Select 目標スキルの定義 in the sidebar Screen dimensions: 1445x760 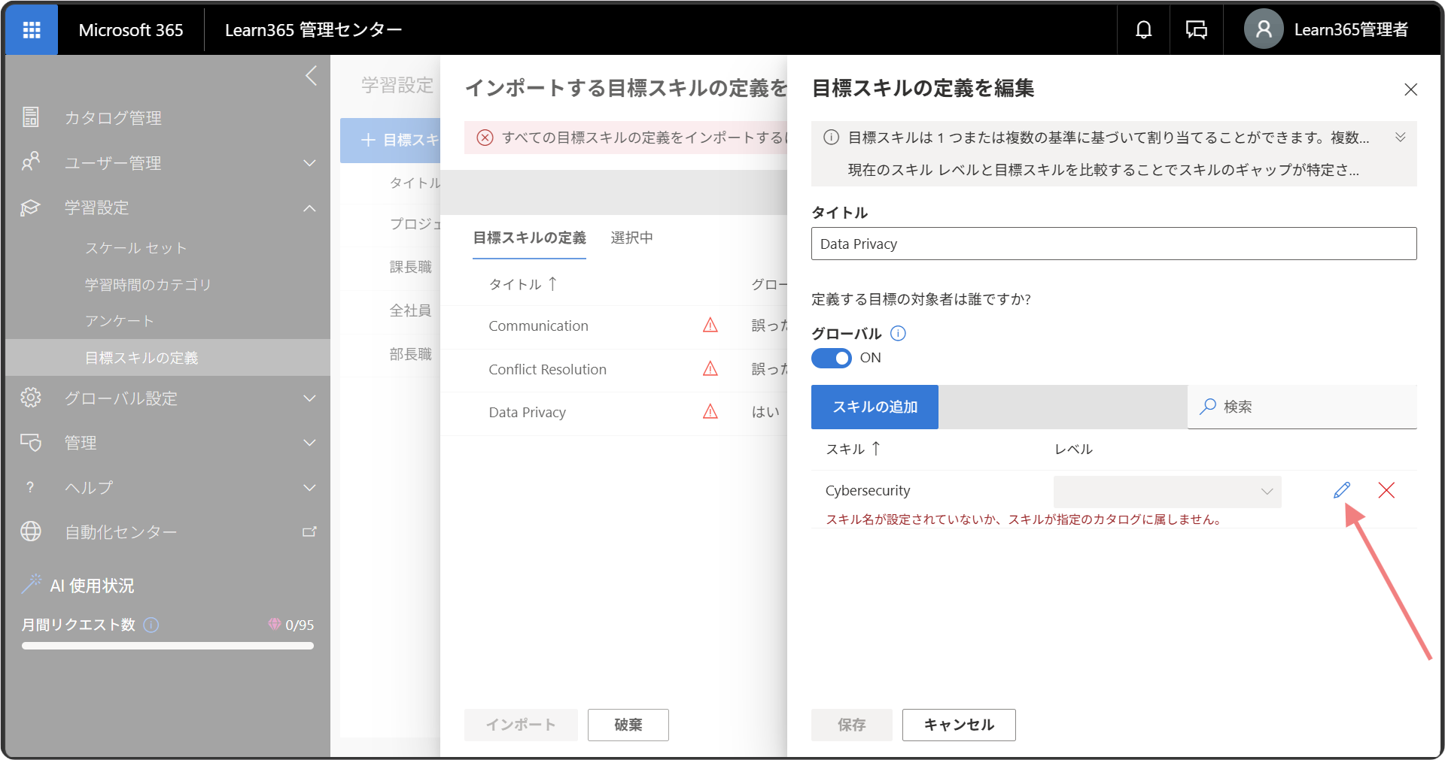pyautogui.click(x=168, y=357)
